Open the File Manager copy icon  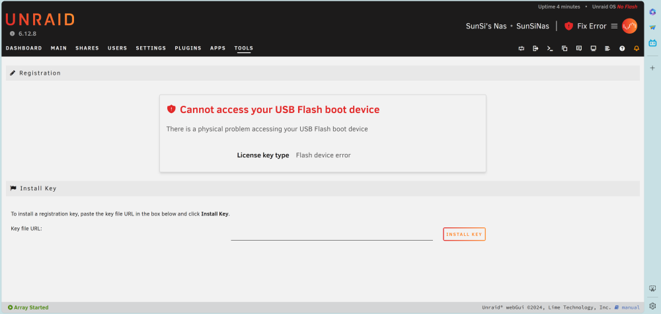point(564,48)
